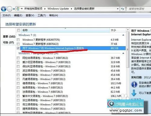Check the 德语语言包 checkbox
This screenshot has height=116, width=151.
click(18, 83)
